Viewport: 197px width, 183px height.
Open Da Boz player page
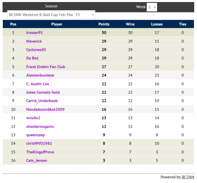(32, 58)
